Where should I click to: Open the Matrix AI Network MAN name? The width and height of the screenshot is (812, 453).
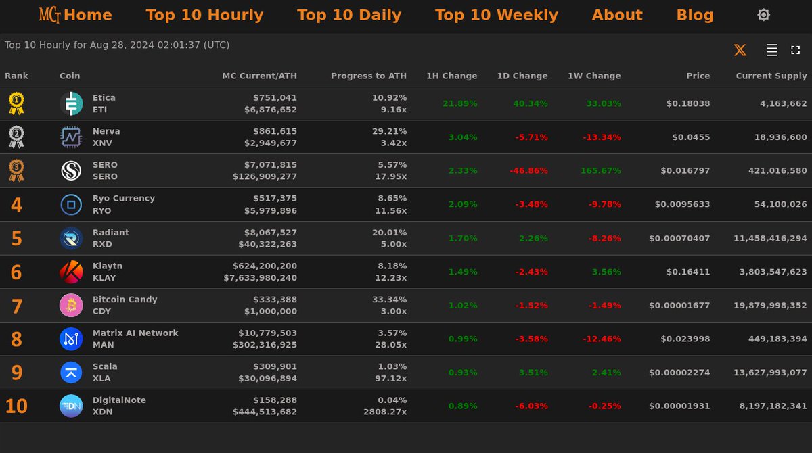(x=135, y=339)
